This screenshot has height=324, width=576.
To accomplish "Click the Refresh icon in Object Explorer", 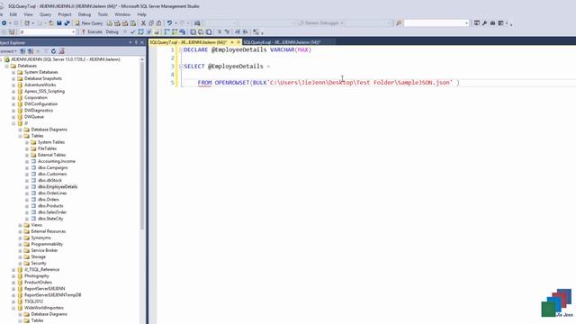I will point(53,51).
